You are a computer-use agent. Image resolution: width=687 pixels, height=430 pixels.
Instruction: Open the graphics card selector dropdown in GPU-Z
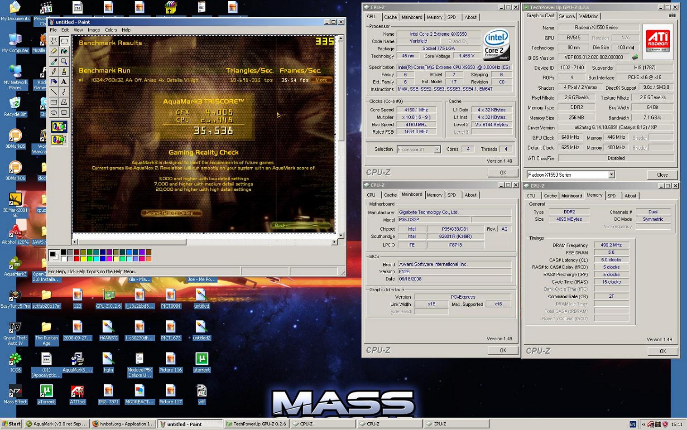(x=611, y=175)
